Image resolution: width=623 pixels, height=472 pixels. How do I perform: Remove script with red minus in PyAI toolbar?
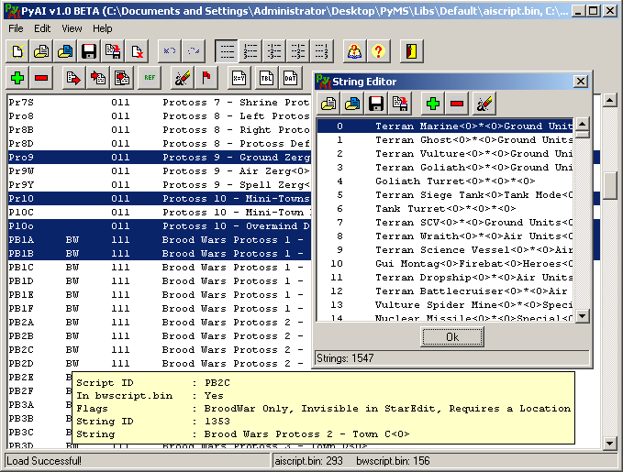(x=41, y=78)
